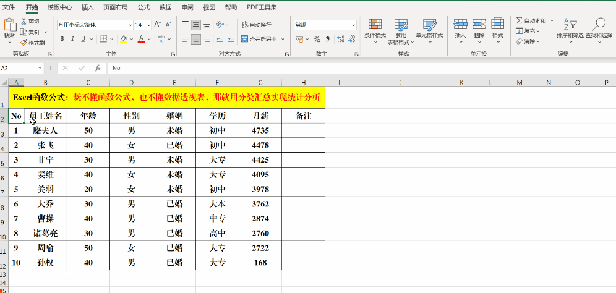Open the File (文件) tab
The width and height of the screenshot is (616, 293).
(9, 7)
